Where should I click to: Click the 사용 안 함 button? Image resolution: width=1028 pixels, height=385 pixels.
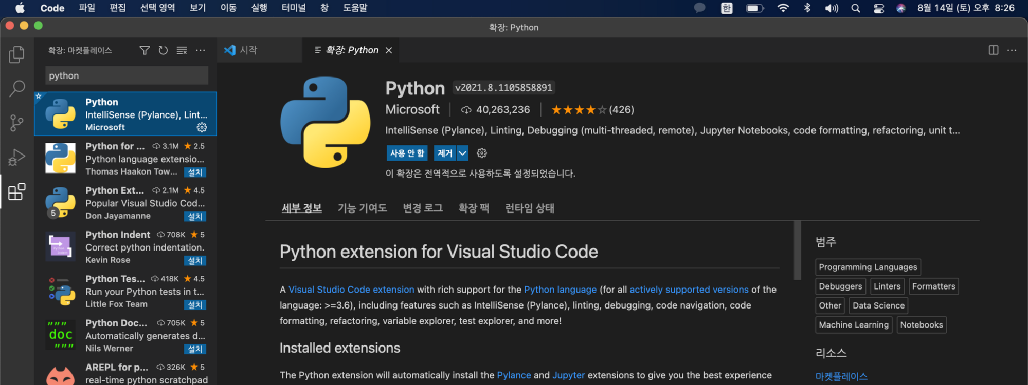coord(407,153)
